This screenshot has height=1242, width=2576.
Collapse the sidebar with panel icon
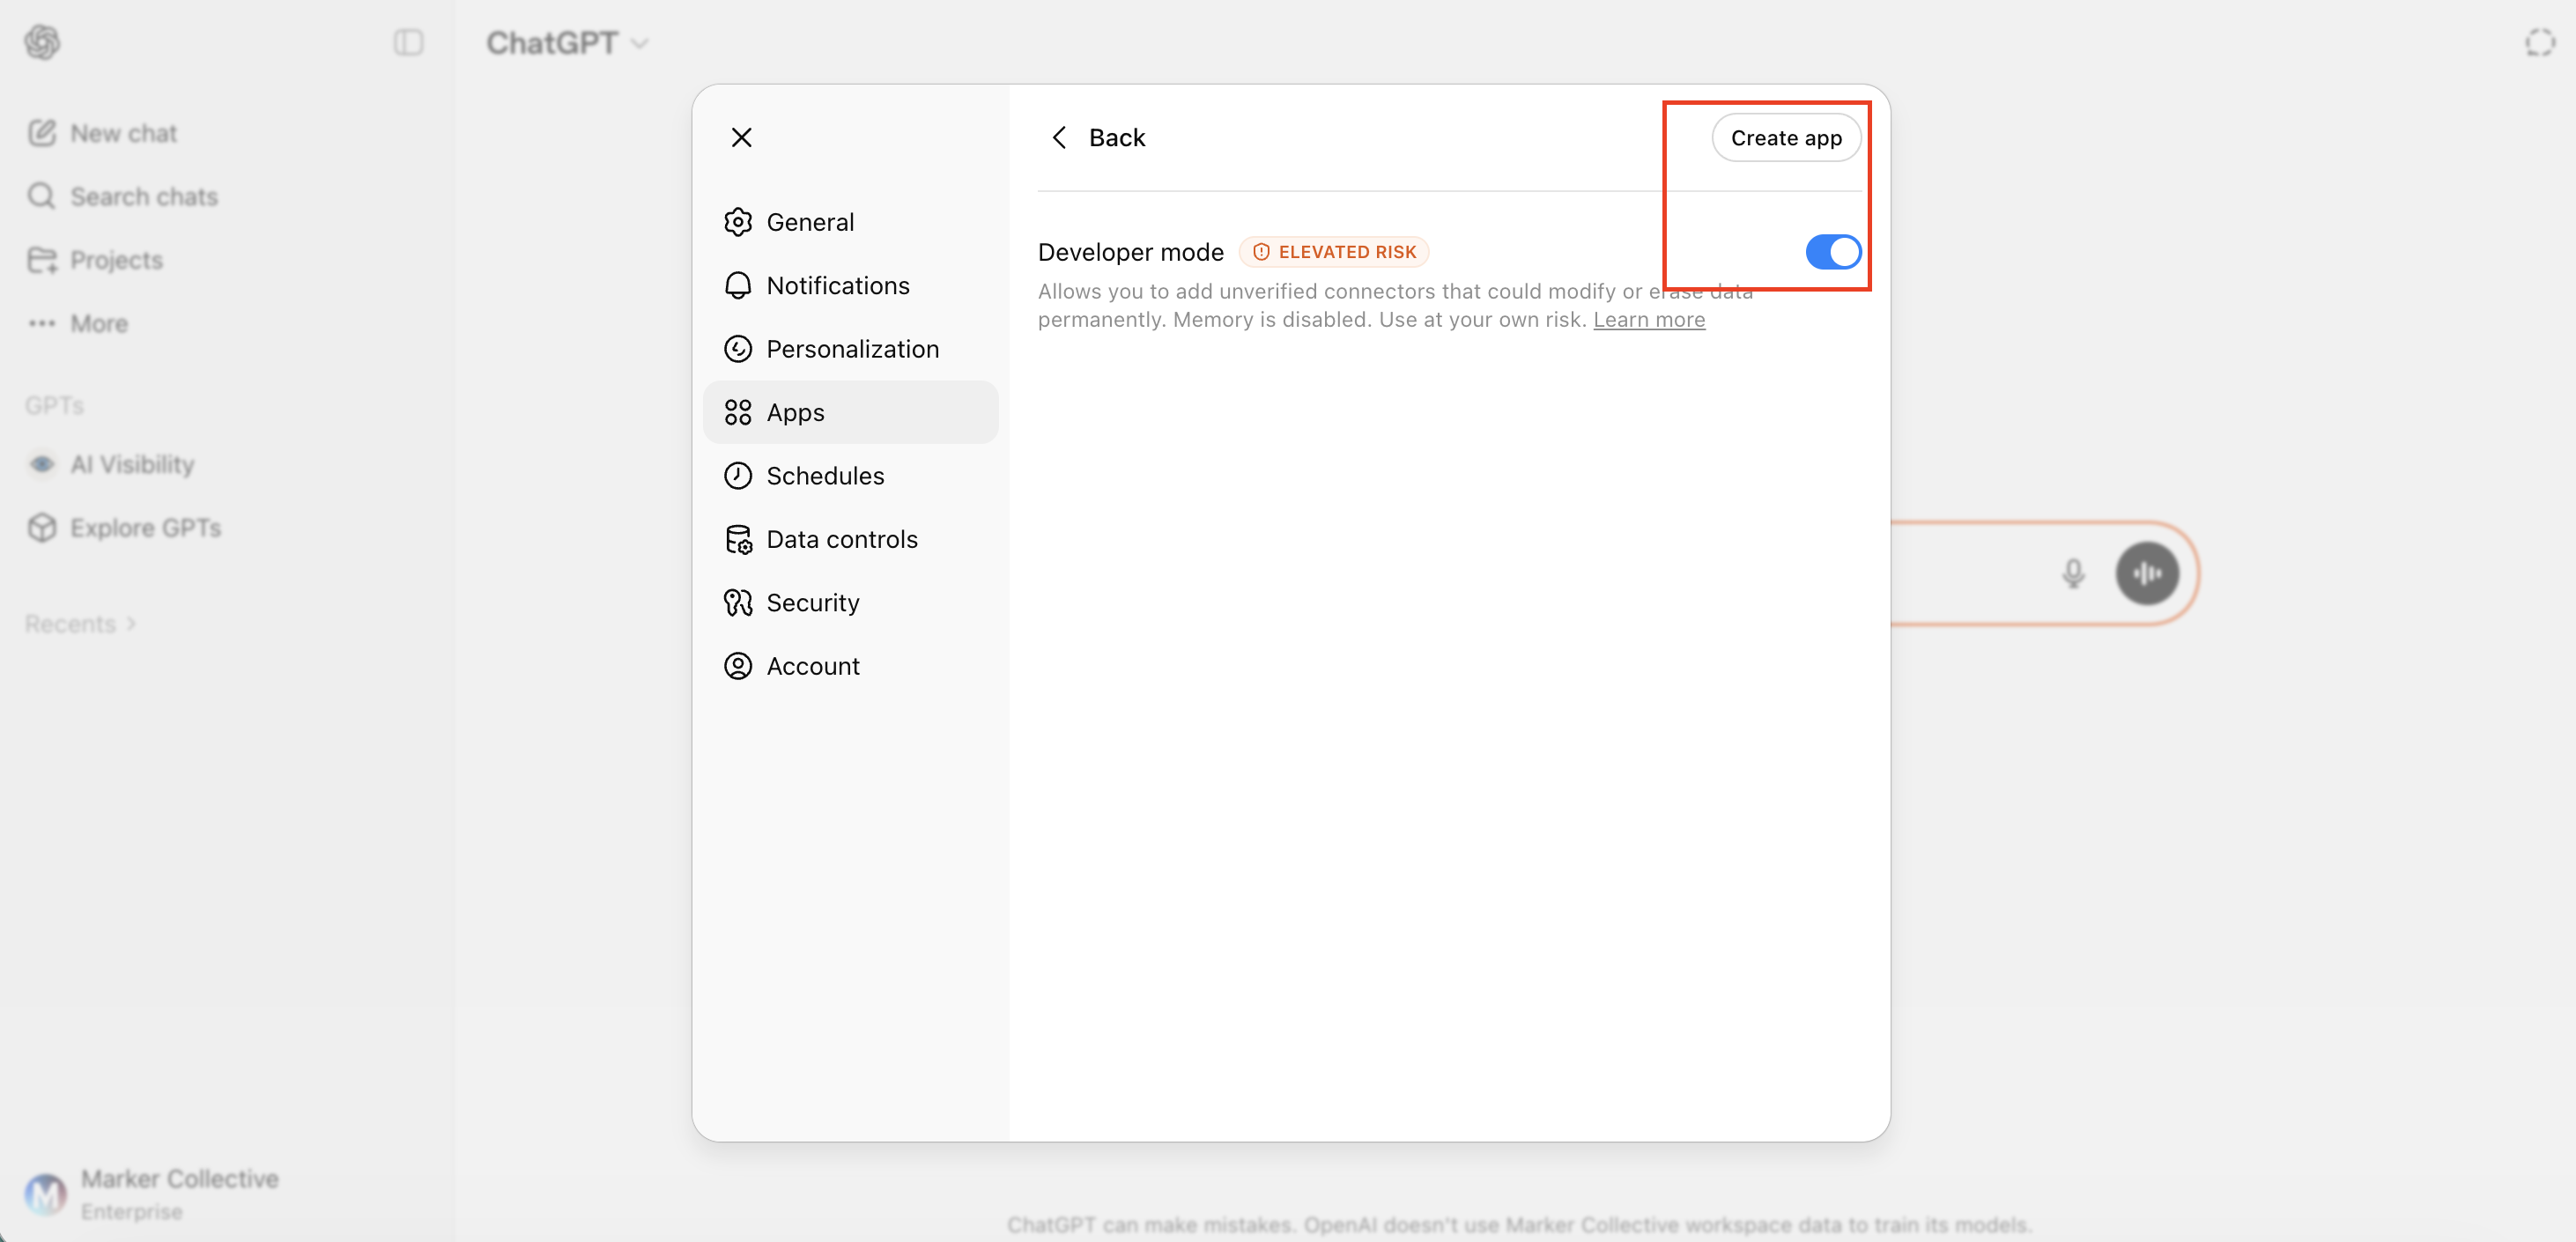408,42
